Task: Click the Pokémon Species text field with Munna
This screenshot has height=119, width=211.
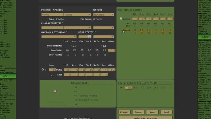Action: (x=52, y=15)
